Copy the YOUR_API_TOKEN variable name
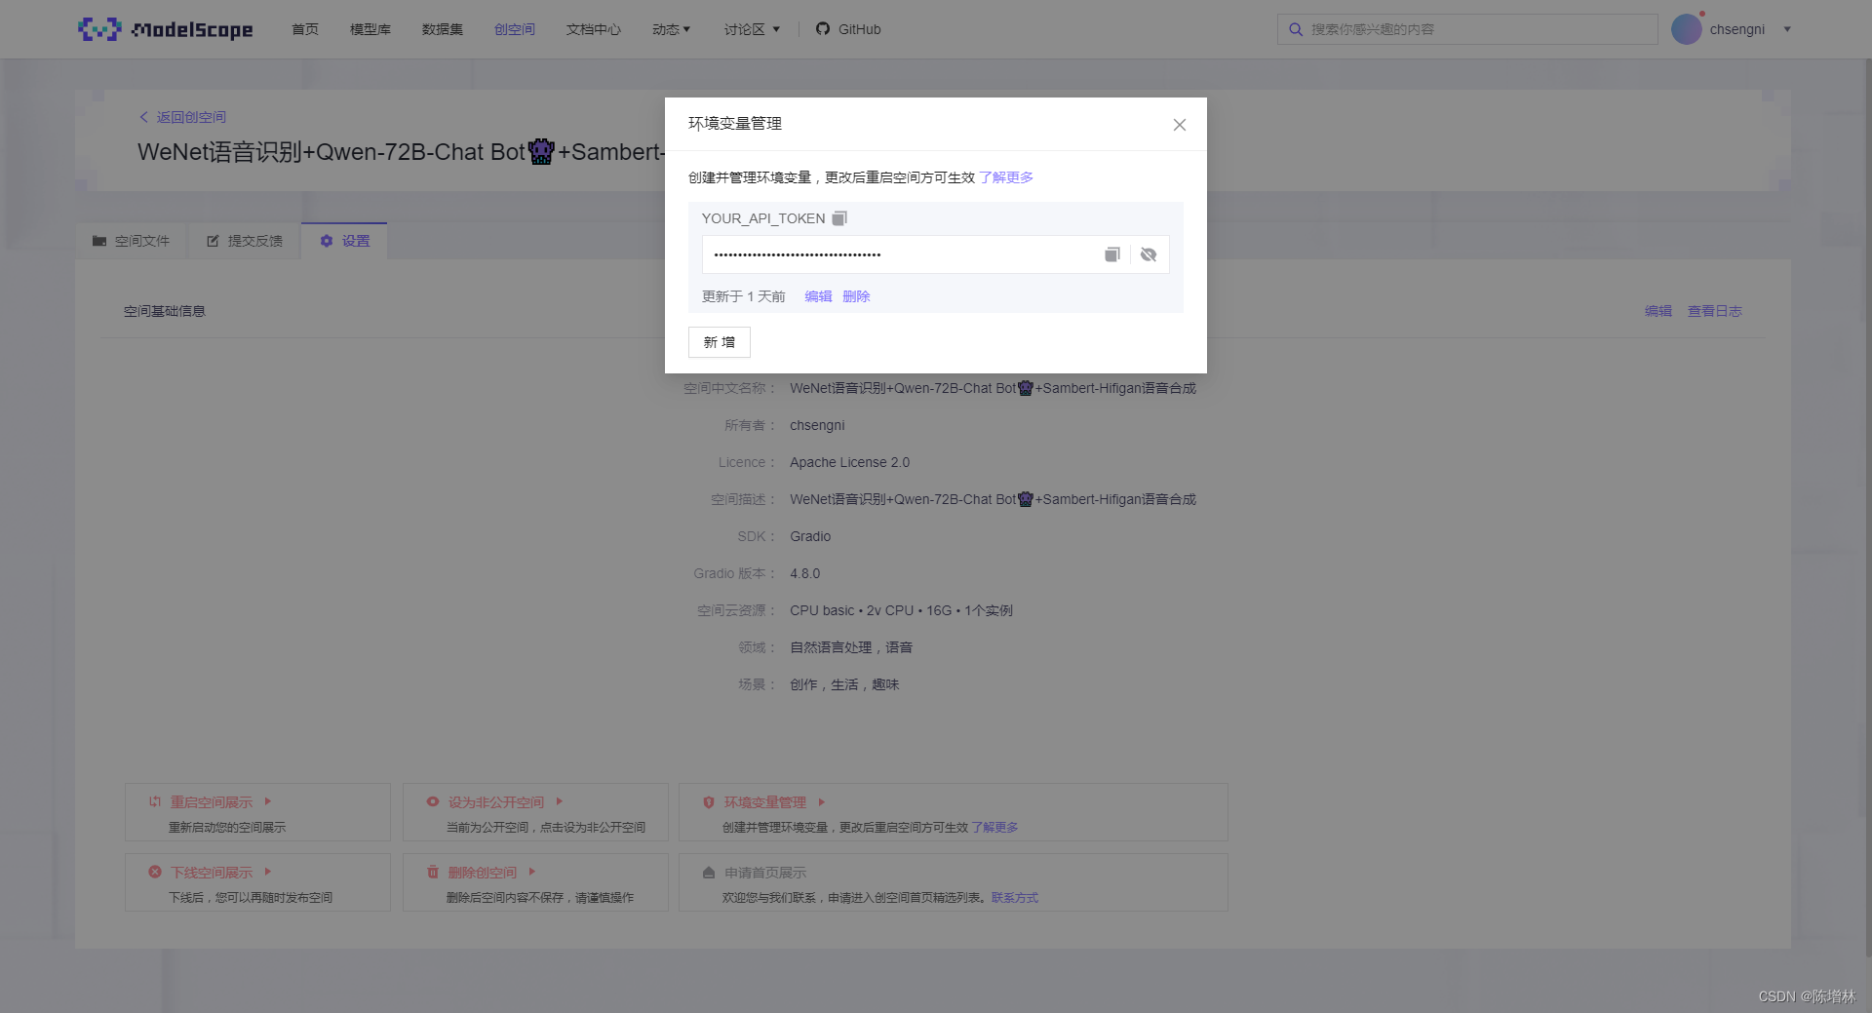This screenshot has width=1872, height=1013. 839,218
